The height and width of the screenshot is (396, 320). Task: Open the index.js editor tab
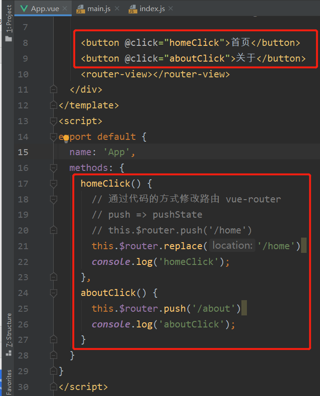pos(152,9)
